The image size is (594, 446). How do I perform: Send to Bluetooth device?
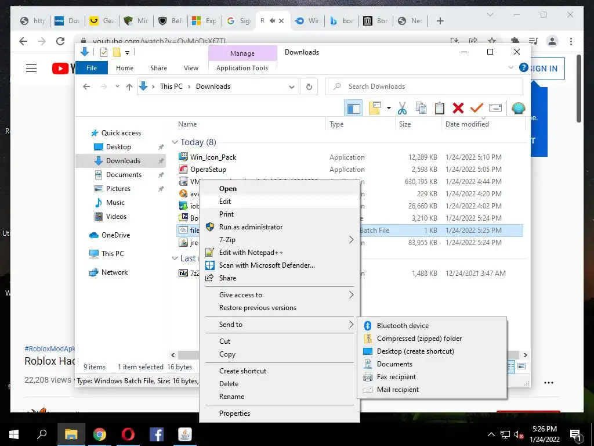(432, 326)
